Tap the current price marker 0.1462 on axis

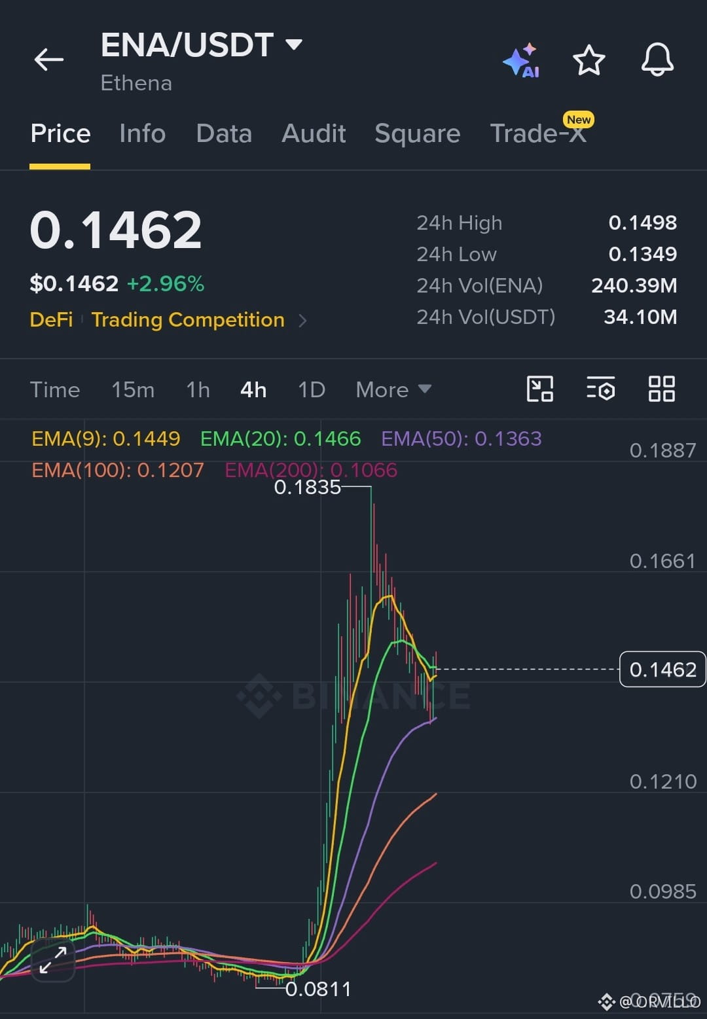[x=662, y=669]
